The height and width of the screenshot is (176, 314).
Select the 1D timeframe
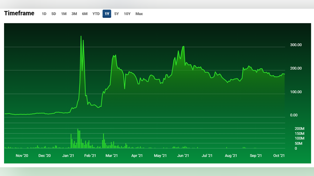click(x=44, y=14)
